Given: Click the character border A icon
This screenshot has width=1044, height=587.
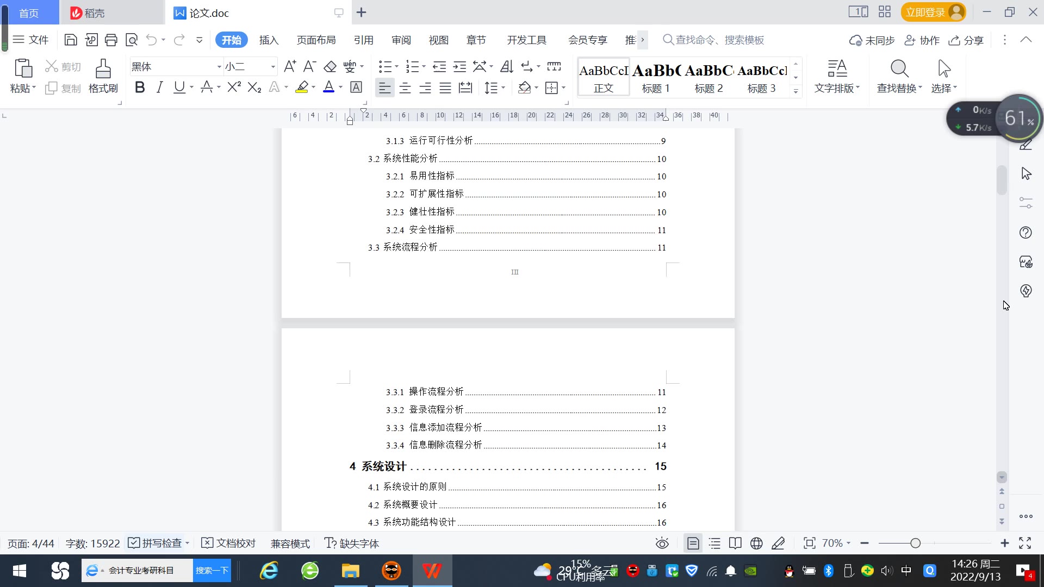Looking at the screenshot, I should 356,87.
